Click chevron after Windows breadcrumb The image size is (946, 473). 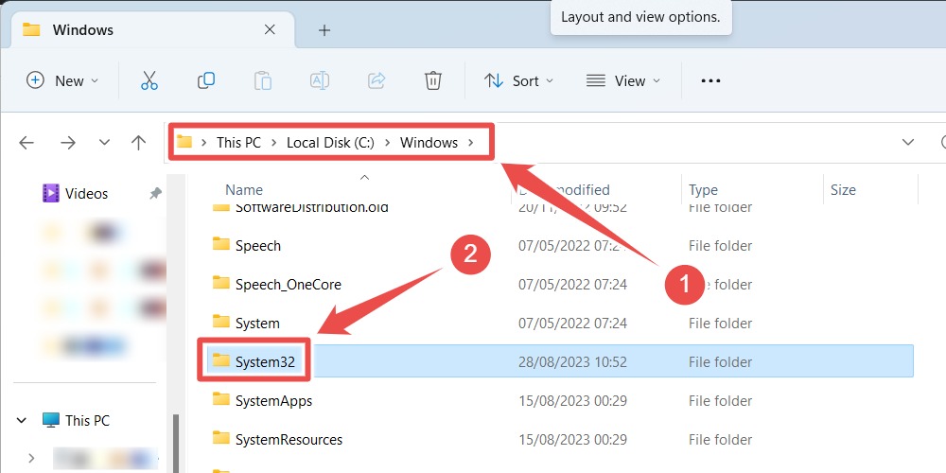point(470,143)
